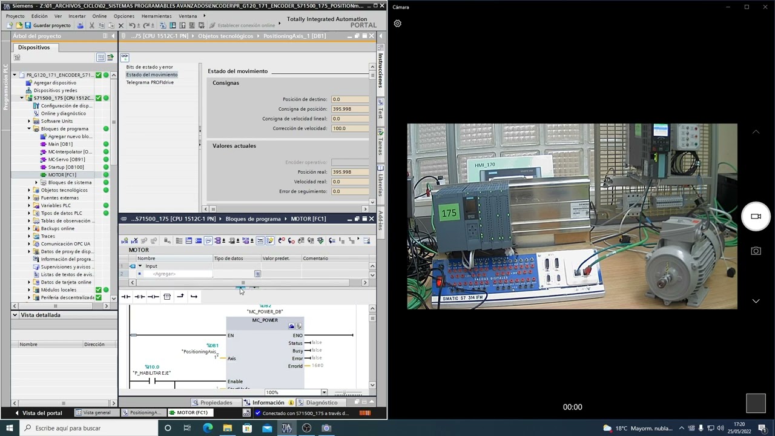The height and width of the screenshot is (436, 775).
Task: Select Telegrama PROFIdrive in navigation
Action: (x=150, y=82)
